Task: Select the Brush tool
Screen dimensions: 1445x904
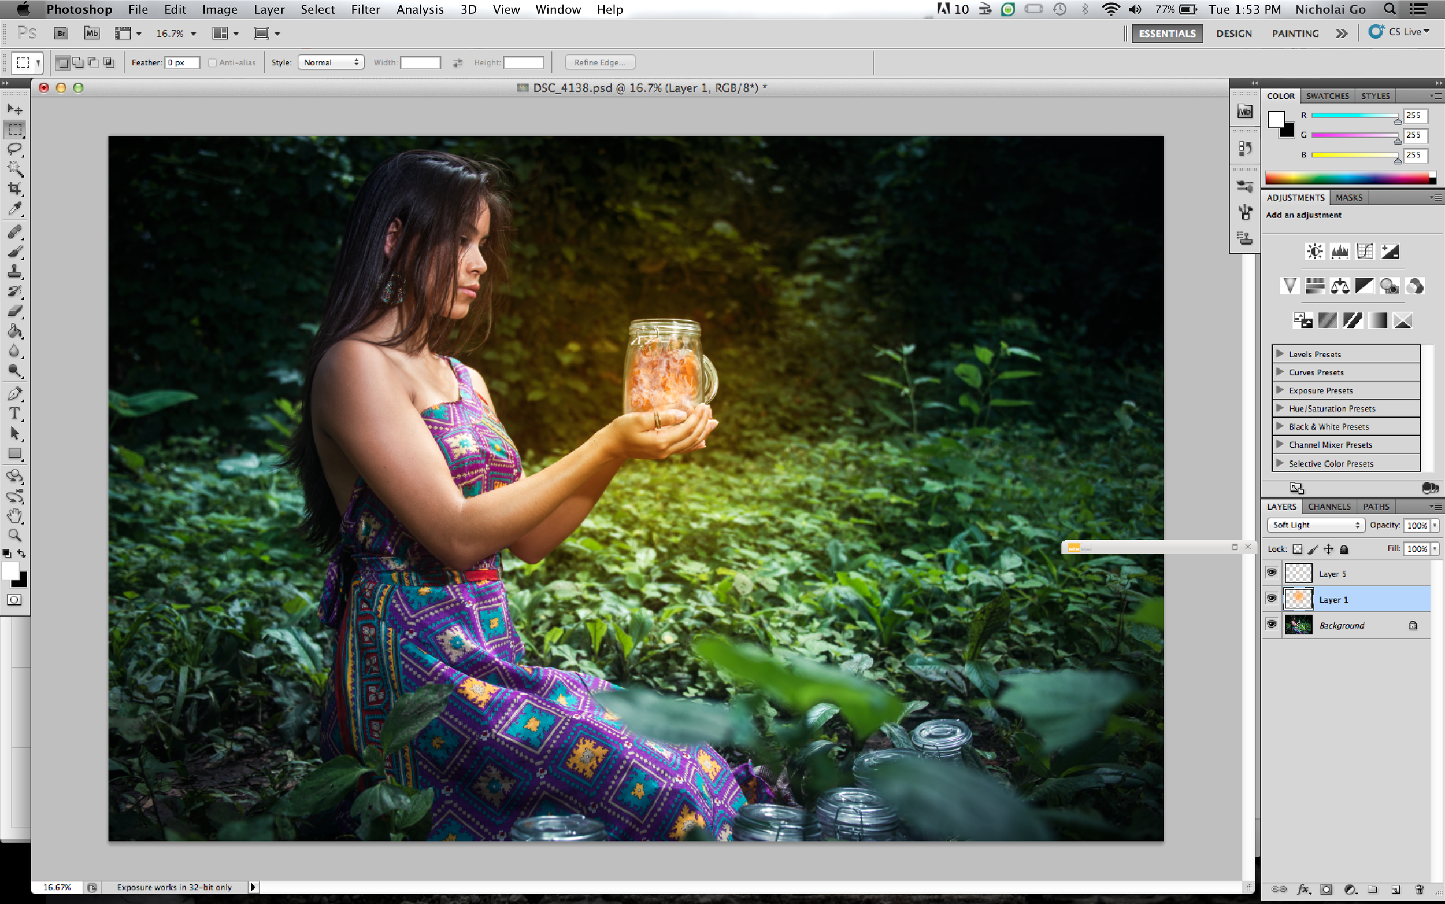Action: tap(15, 252)
